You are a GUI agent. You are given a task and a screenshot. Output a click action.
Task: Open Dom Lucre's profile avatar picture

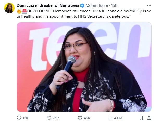9,8
